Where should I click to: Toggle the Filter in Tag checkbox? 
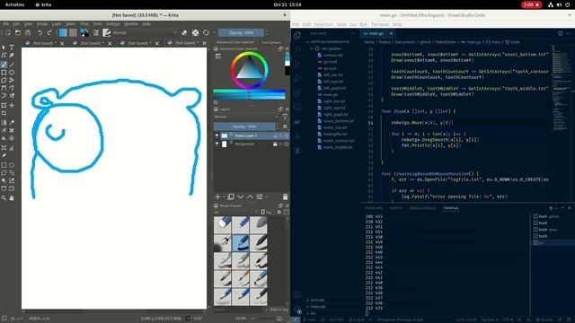point(267,310)
